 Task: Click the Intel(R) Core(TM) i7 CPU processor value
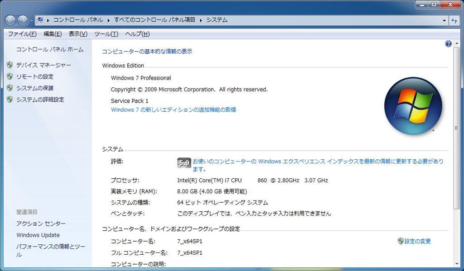point(252,180)
